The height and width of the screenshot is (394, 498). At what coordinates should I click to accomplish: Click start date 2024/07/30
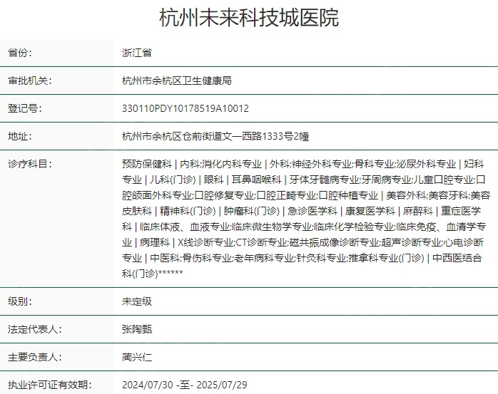pos(148,385)
